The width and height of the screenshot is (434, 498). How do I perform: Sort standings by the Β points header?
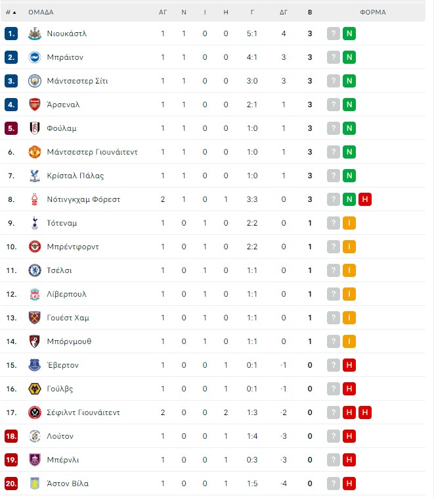click(x=310, y=12)
